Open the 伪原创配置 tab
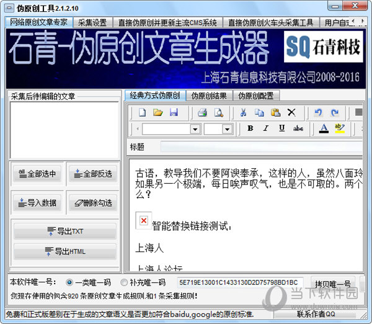 coord(256,96)
